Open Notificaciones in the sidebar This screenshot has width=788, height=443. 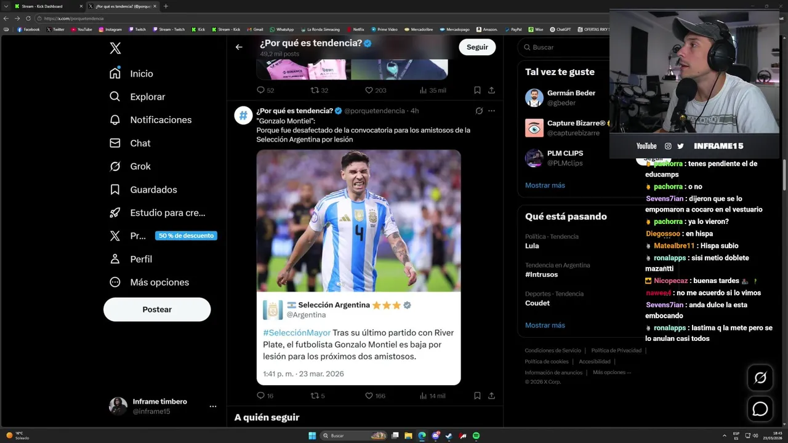point(150,120)
